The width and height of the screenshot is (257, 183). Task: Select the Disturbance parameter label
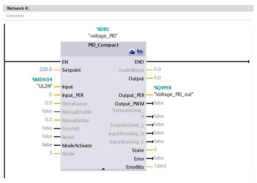(75, 104)
